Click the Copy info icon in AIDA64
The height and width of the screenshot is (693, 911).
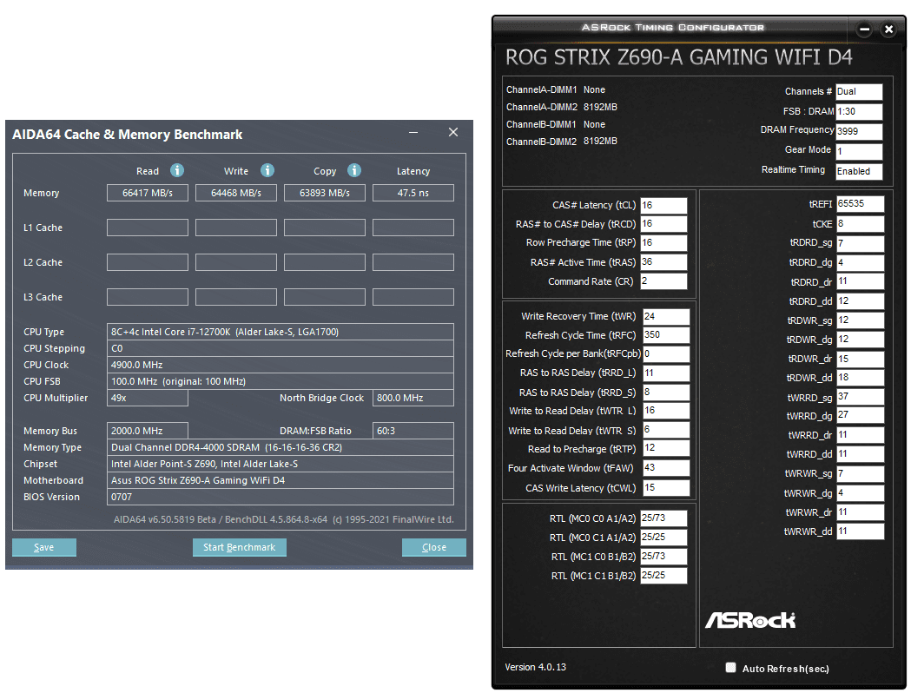coord(353,170)
